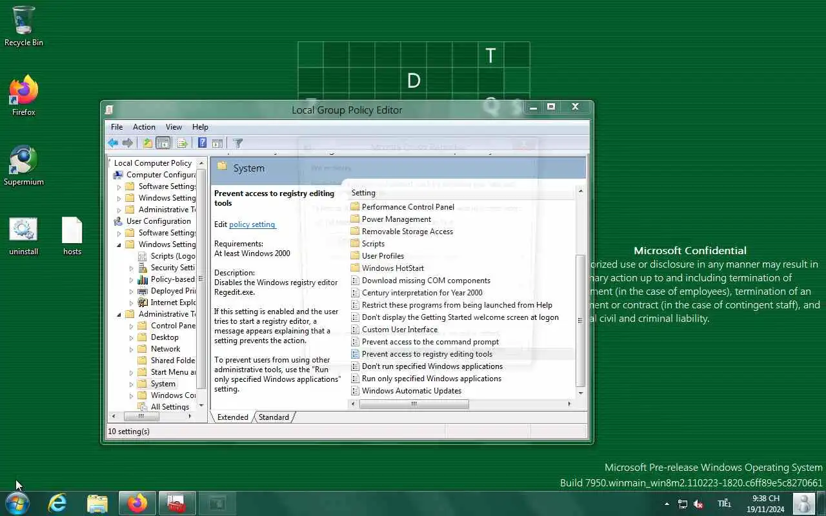Viewport: 826px width, 516px height.
Task: Click the uninstall desktop icon
Action: (x=23, y=235)
